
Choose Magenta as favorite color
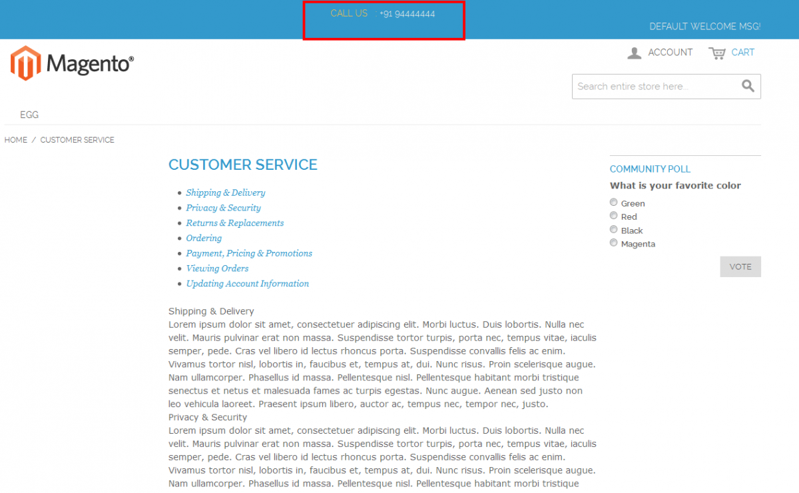click(x=613, y=243)
